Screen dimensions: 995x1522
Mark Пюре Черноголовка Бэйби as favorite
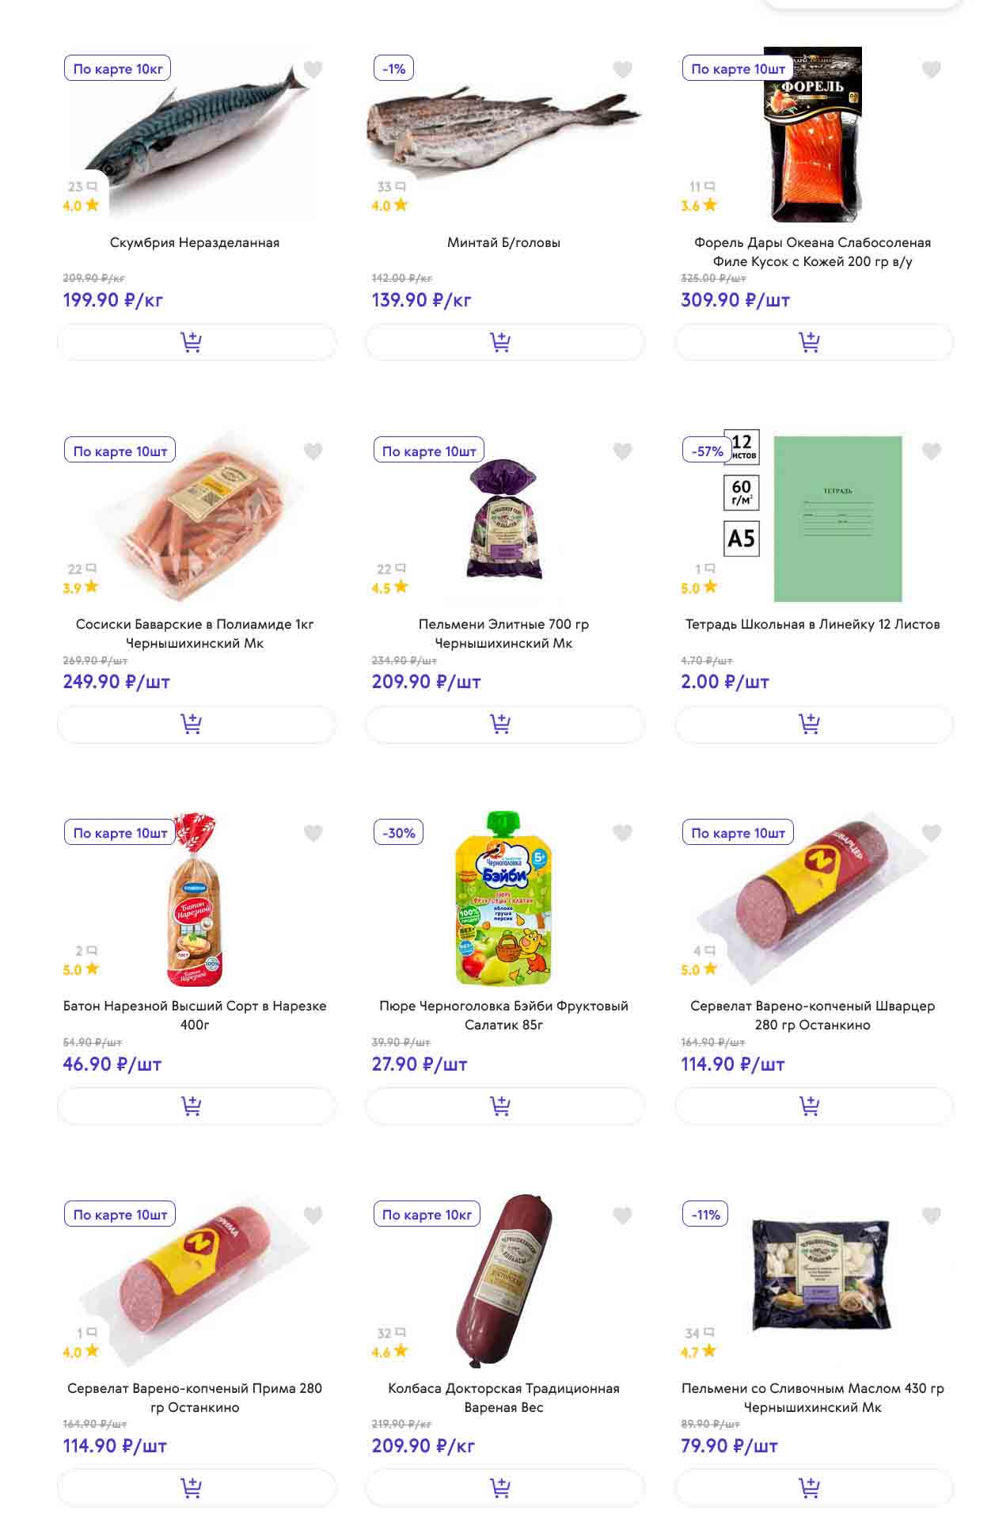[623, 833]
